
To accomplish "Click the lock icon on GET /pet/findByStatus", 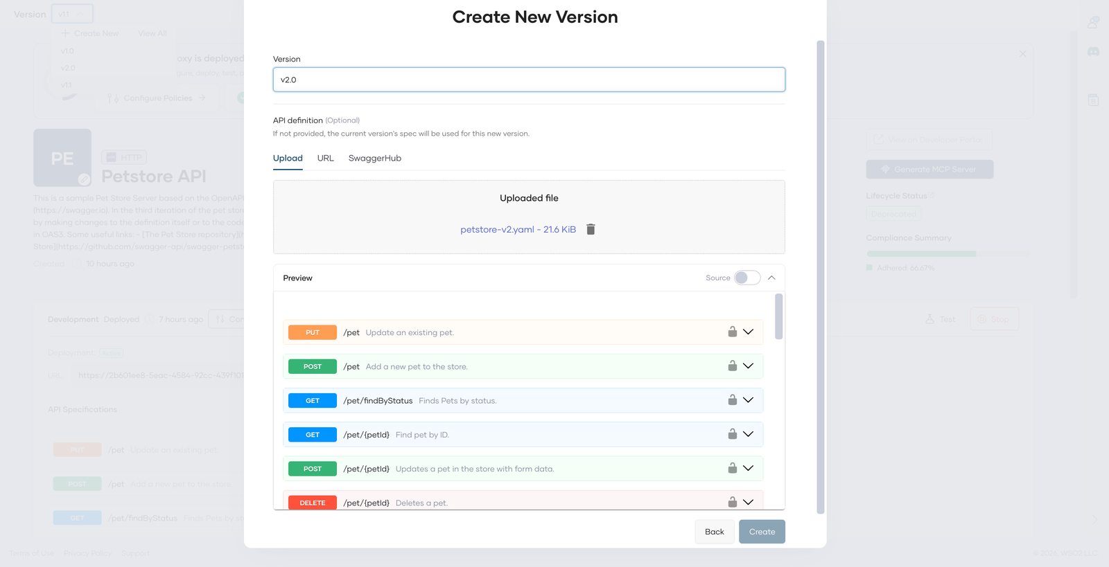I will tap(732, 399).
